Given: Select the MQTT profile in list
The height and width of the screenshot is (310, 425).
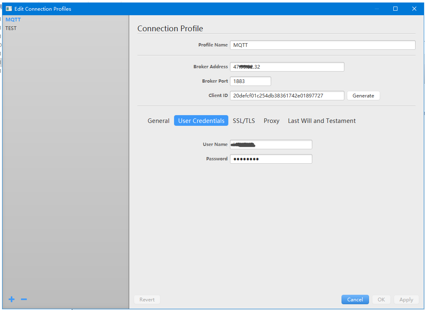Looking at the screenshot, I should (x=13, y=19).
